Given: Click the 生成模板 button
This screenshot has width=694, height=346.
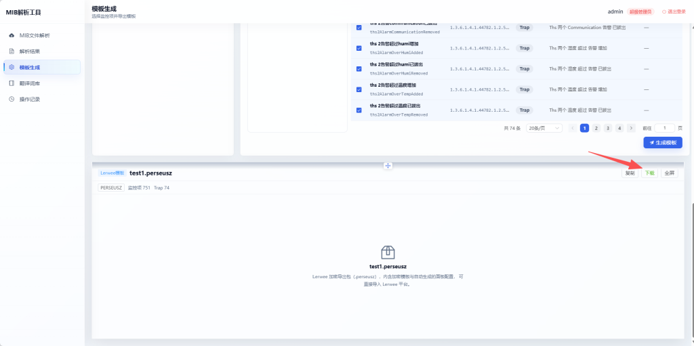Looking at the screenshot, I should coord(663,142).
